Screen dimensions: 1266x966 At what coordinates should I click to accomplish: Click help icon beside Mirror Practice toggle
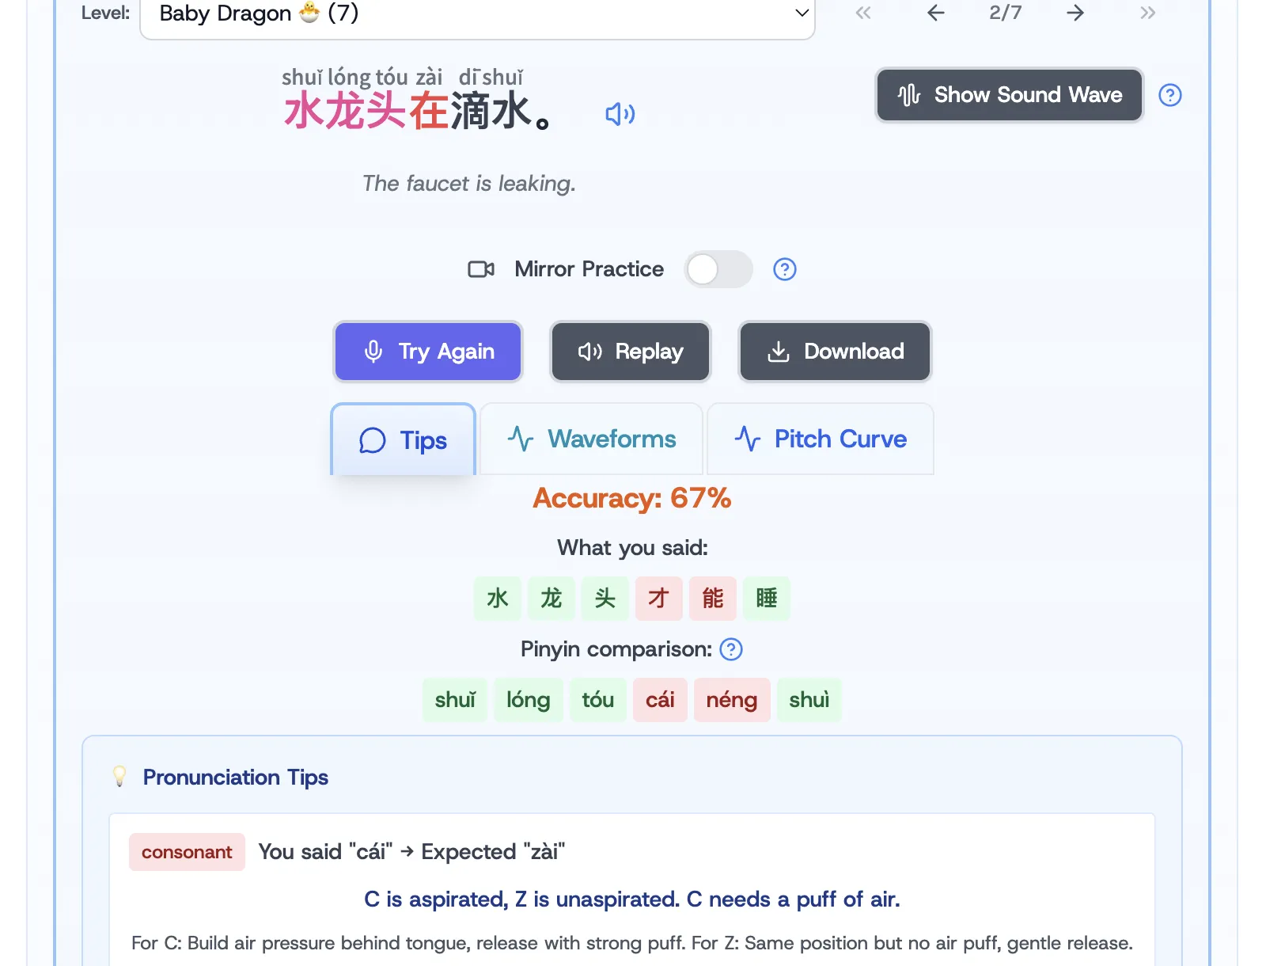pyautogui.click(x=784, y=269)
